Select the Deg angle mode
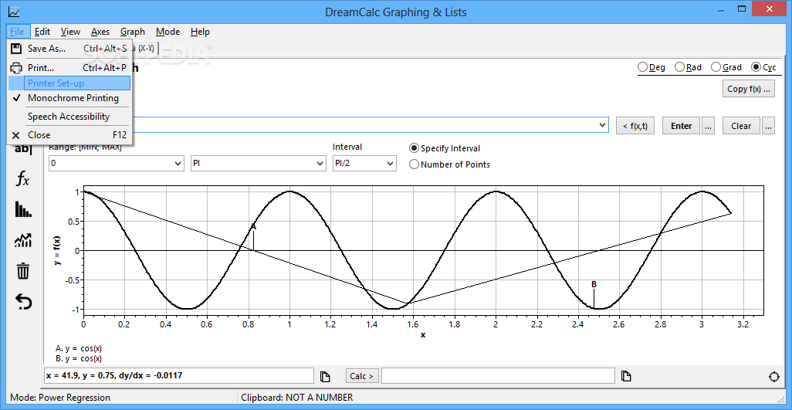Image resolution: width=792 pixels, height=410 pixels. pos(651,67)
